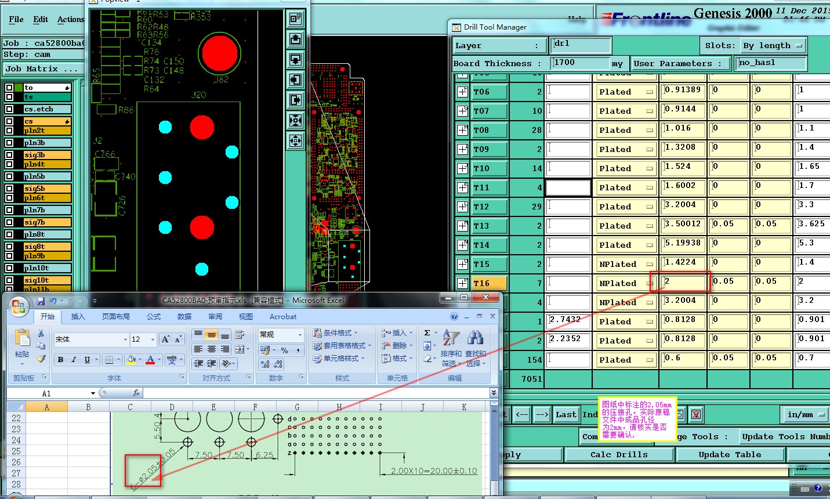Toggle visibility checkbox for layer 'ts'
This screenshot has height=499, width=830.
coord(9,97)
